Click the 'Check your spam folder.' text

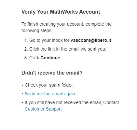(x=49, y=85)
